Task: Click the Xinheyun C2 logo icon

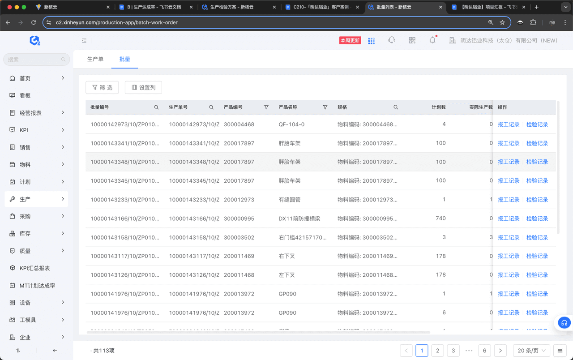Action: point(35,40)
